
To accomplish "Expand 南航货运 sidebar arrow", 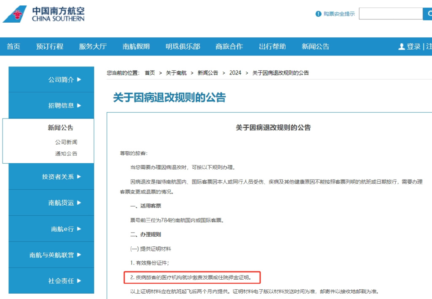I will point(79,203).
